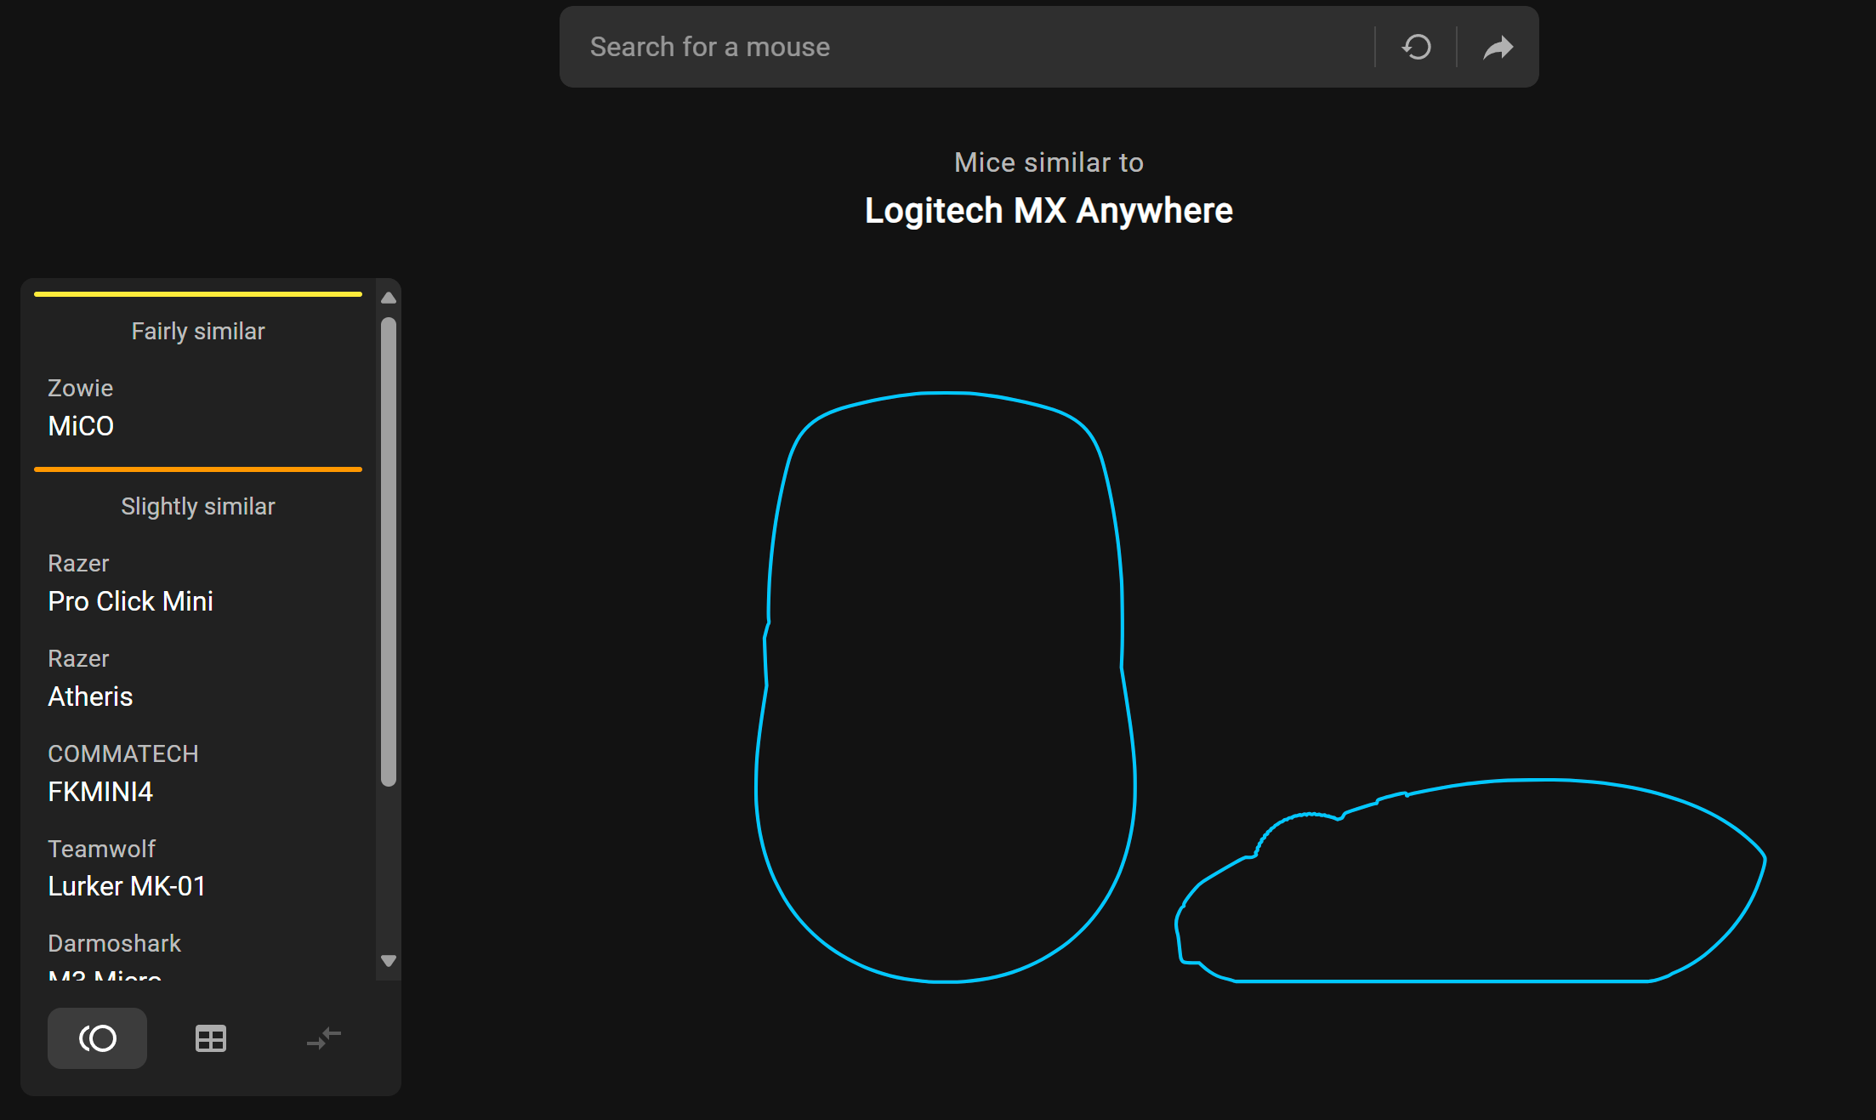Viewport: 1876px width, 1120px height.
Task: Select Zowie MiCO from the list
Action: 81,408
